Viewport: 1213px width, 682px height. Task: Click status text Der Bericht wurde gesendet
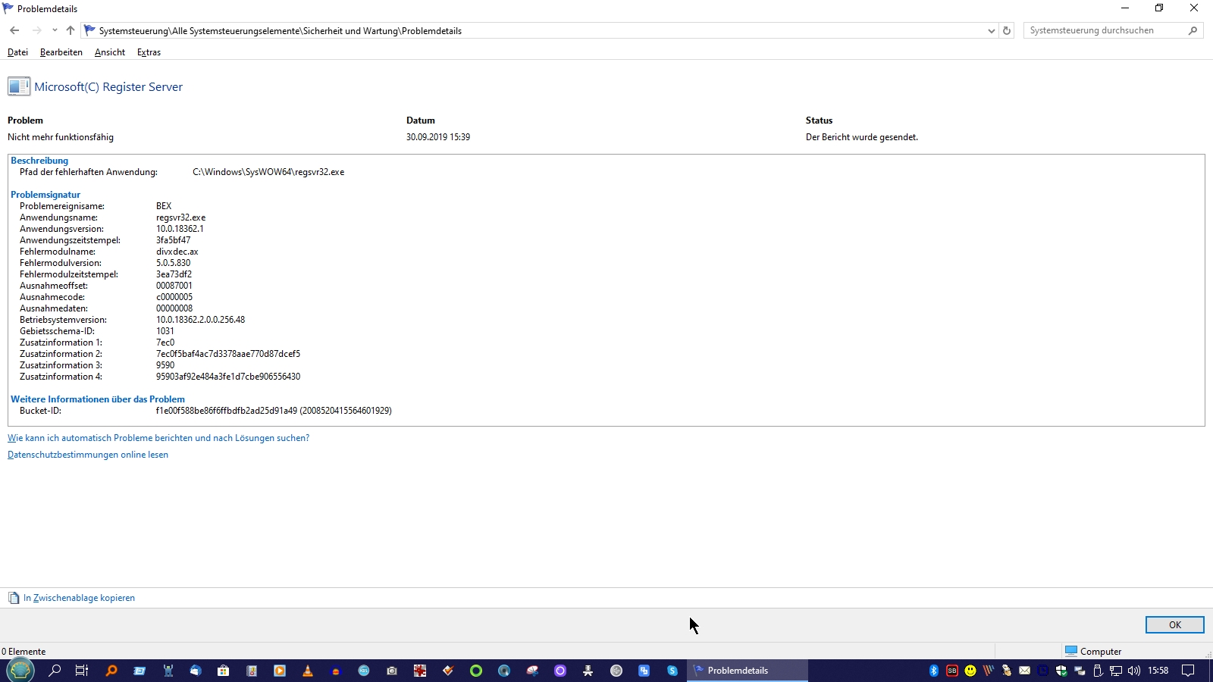coord(862,137)
